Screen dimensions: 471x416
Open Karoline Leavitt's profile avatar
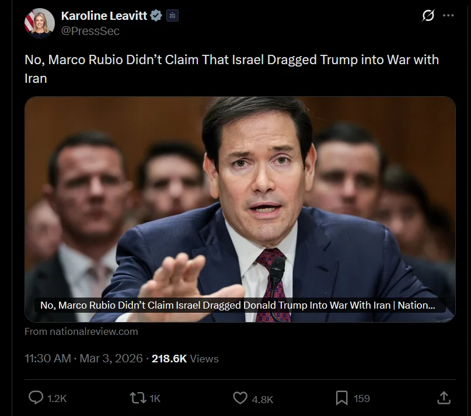[x=39, y=23]
